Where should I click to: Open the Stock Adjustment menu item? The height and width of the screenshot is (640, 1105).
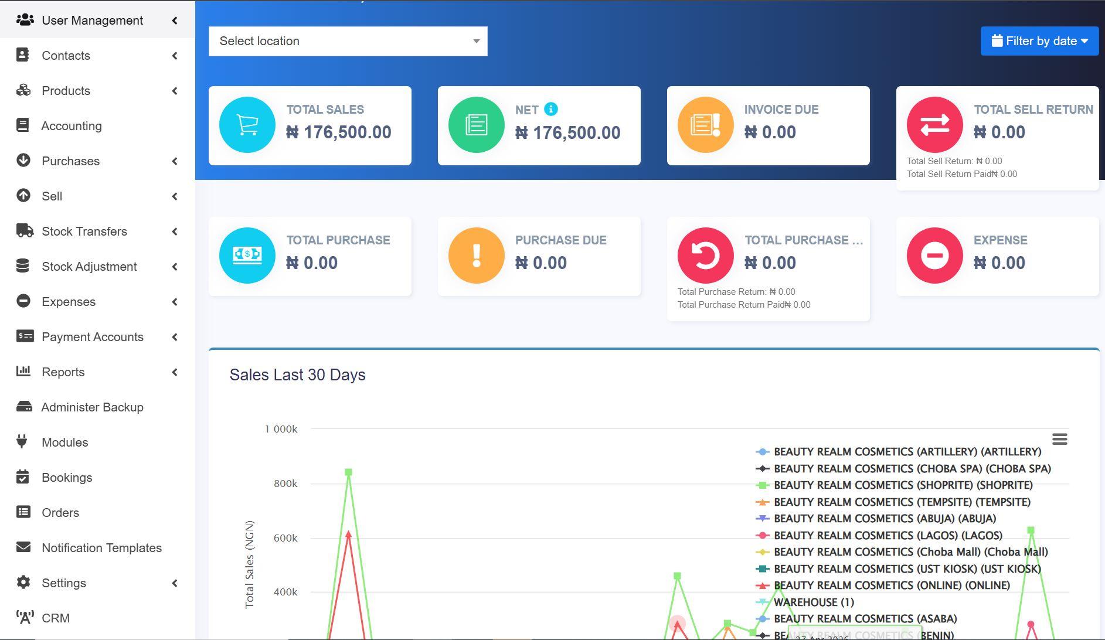coord(97,267)
